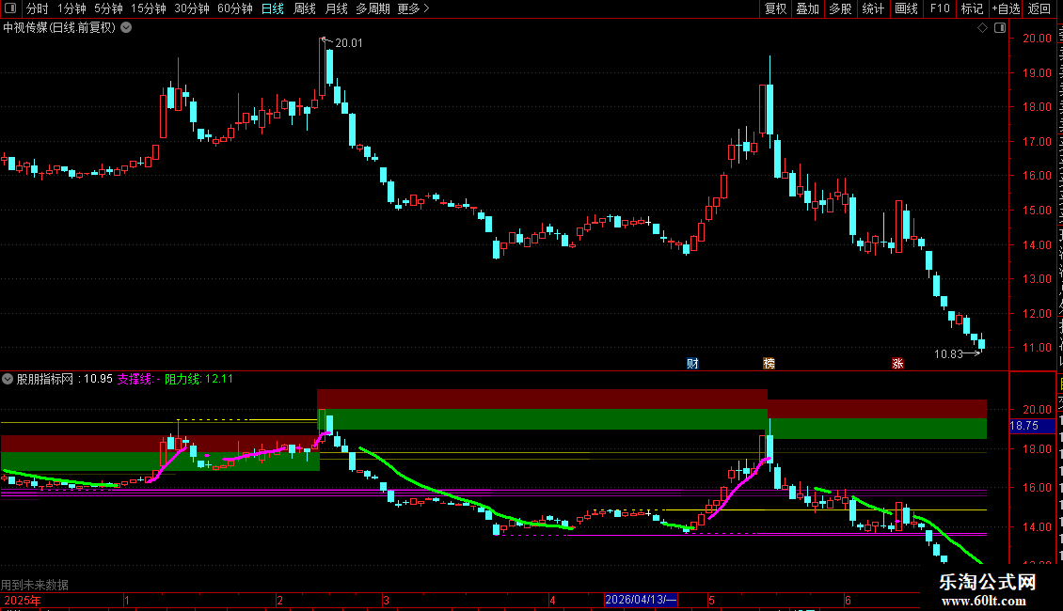The width and height of the screenshot is (1063, 611).
Task: Switch to the 15分钟 timeframe tab
Action: point(149,8)
